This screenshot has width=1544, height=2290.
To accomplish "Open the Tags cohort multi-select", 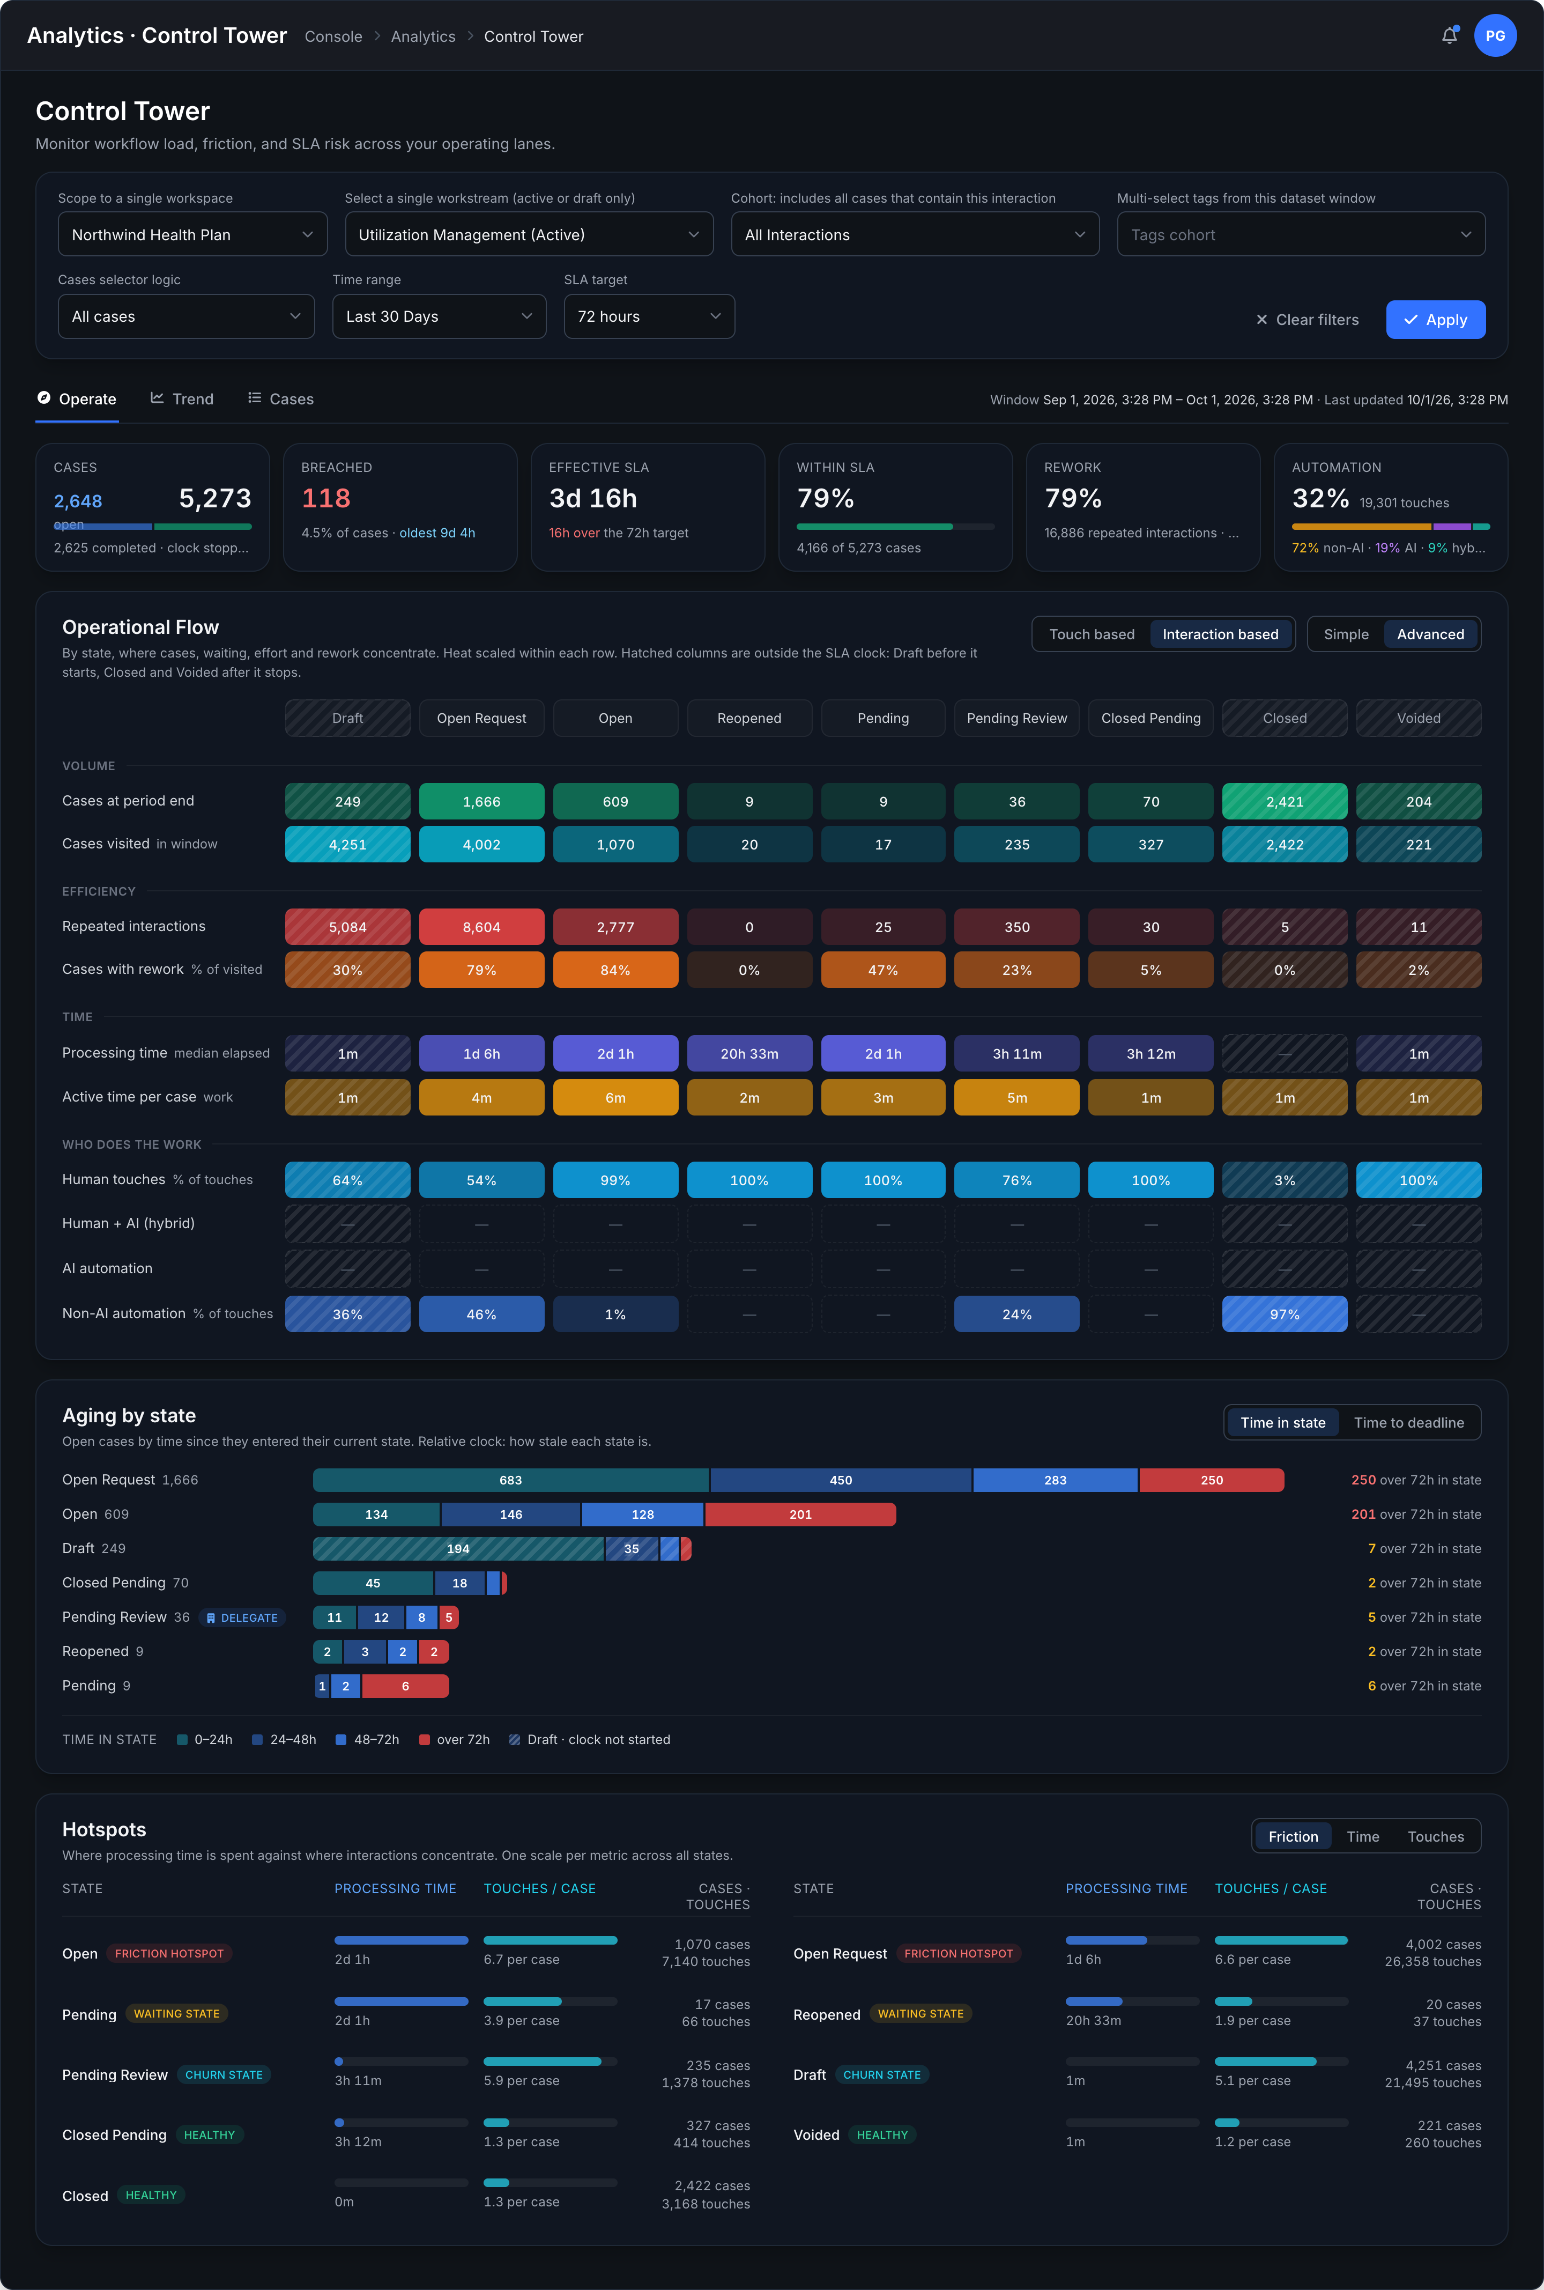I will coord(1300,234).
